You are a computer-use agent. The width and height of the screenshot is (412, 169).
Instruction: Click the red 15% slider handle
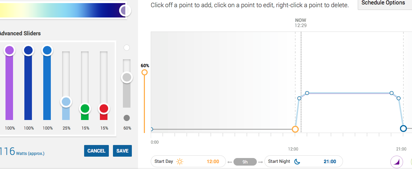point(104,109)
